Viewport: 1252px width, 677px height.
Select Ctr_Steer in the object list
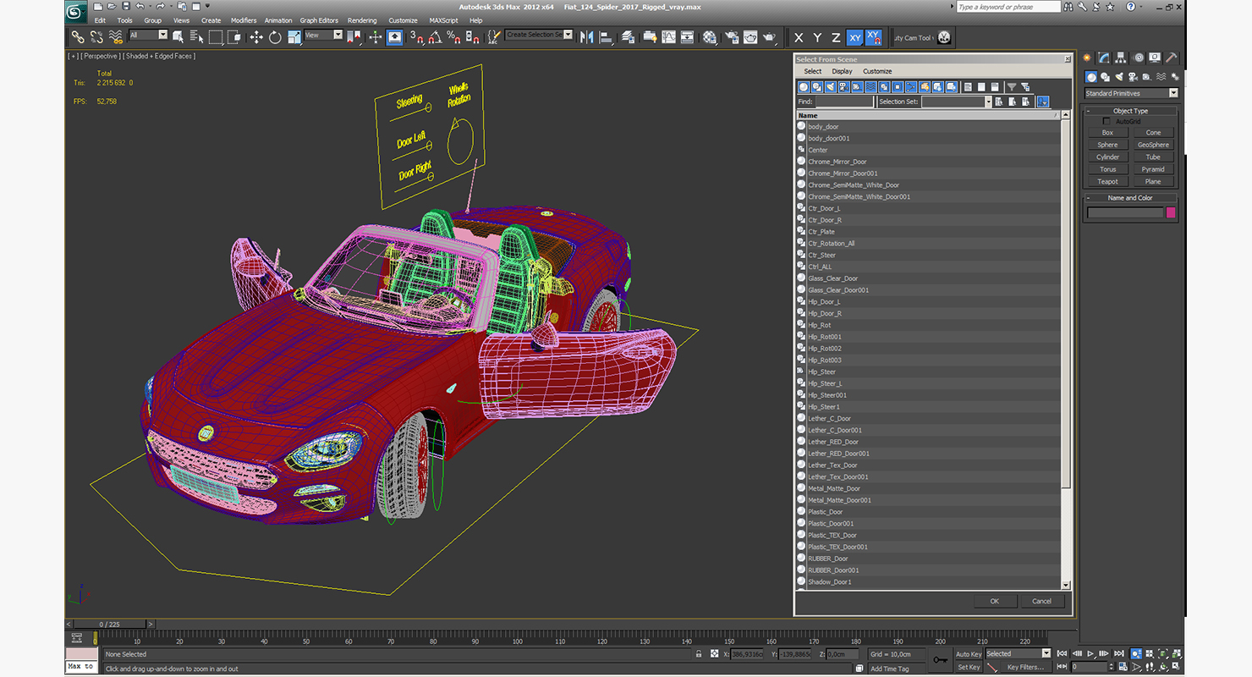928,255
